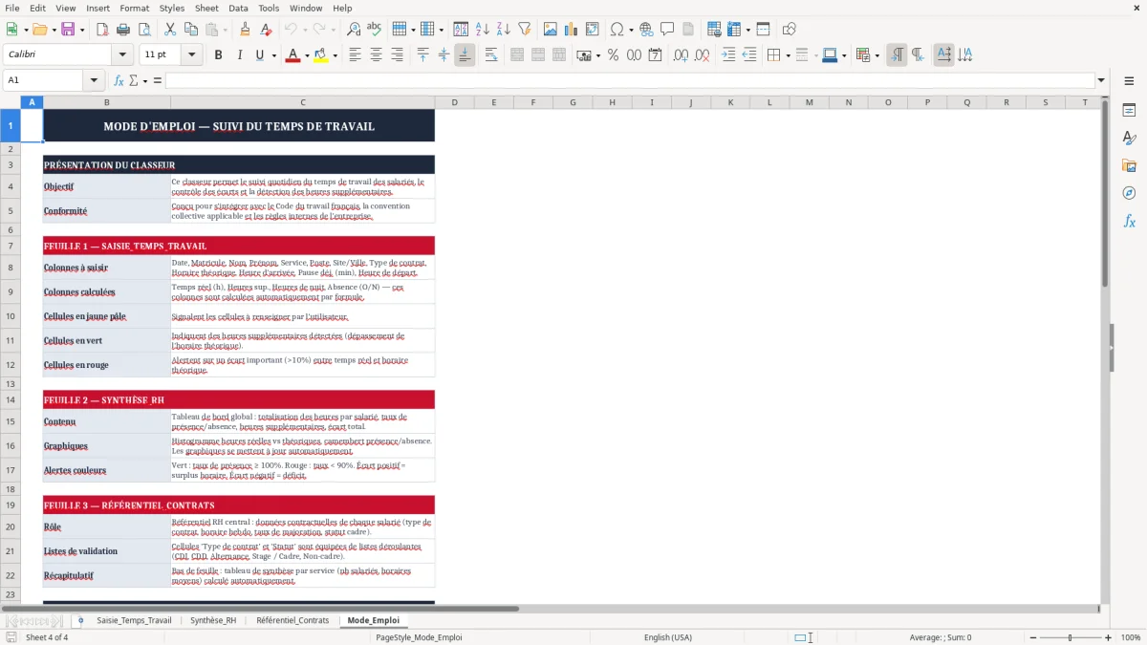Open the sidebar Navigator
Screen dimensions: 1147x645
coord(1129,193)
